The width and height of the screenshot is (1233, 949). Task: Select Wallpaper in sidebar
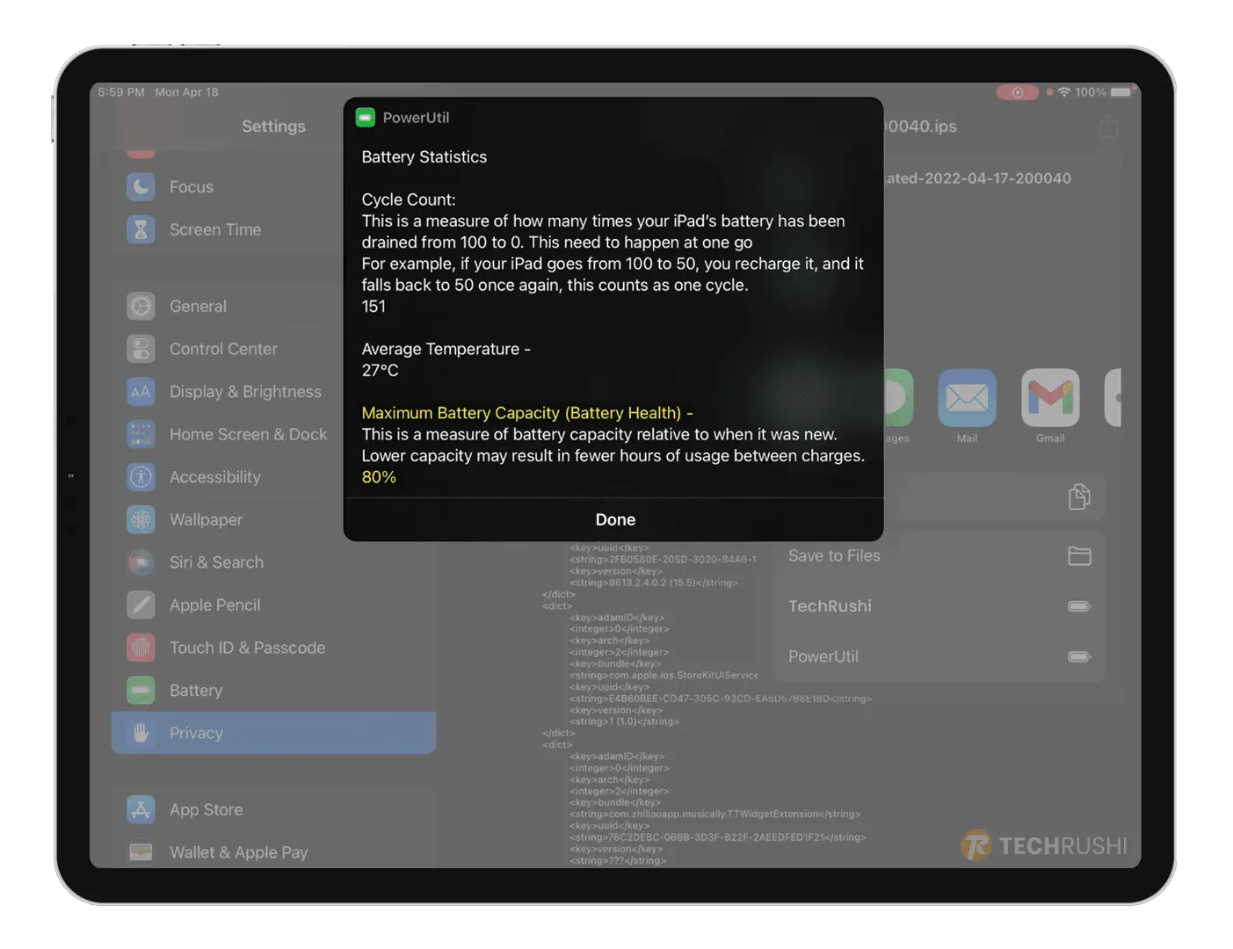[x=274, y=519]
